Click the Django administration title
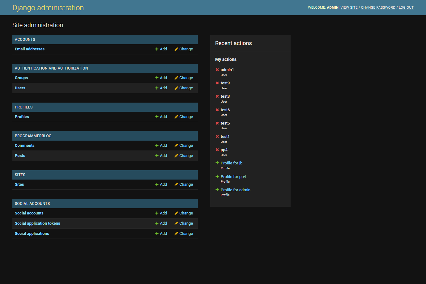 (x=48, y=8)
